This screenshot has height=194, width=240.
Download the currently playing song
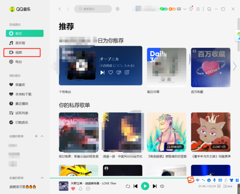(80, 189)
